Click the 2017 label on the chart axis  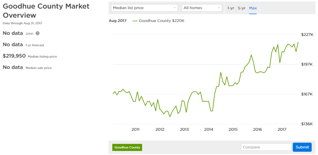pyautogui.click(x=282, y=130)
